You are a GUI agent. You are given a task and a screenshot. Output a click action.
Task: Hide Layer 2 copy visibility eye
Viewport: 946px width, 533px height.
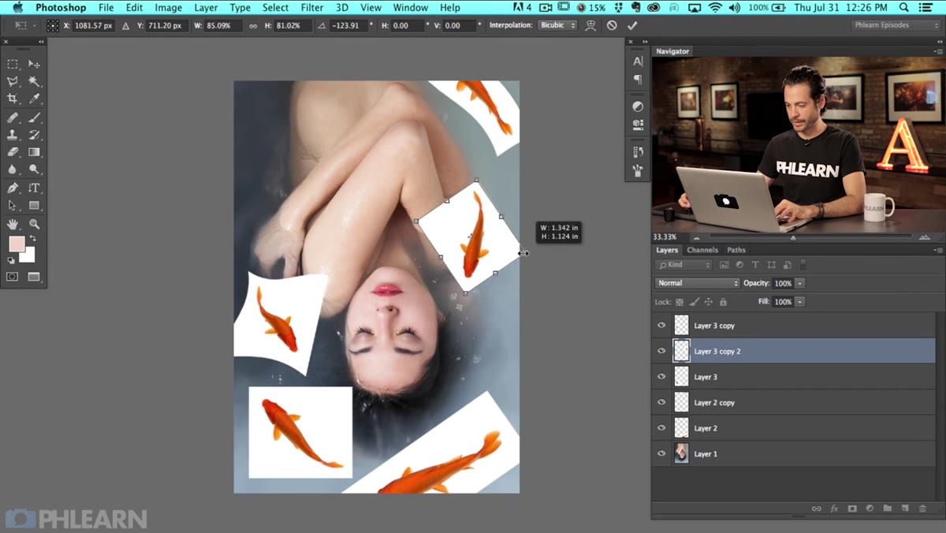[x=661, y=402]
